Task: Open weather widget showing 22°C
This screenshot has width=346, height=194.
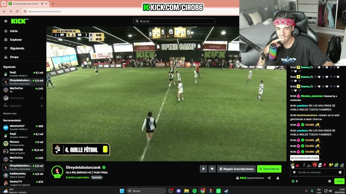Action: tap(15, 191)
